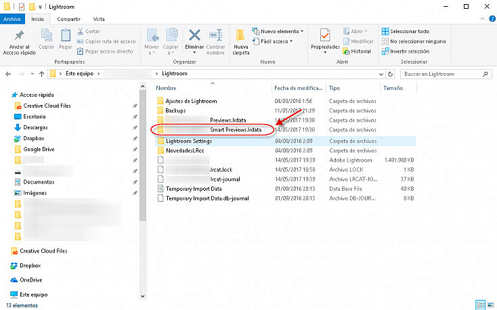Open the Nuevo elemento dropdown

(278, 31)
